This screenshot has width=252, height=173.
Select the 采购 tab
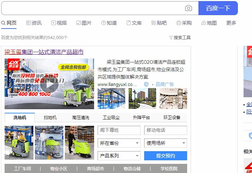click(x=184, y=23)
